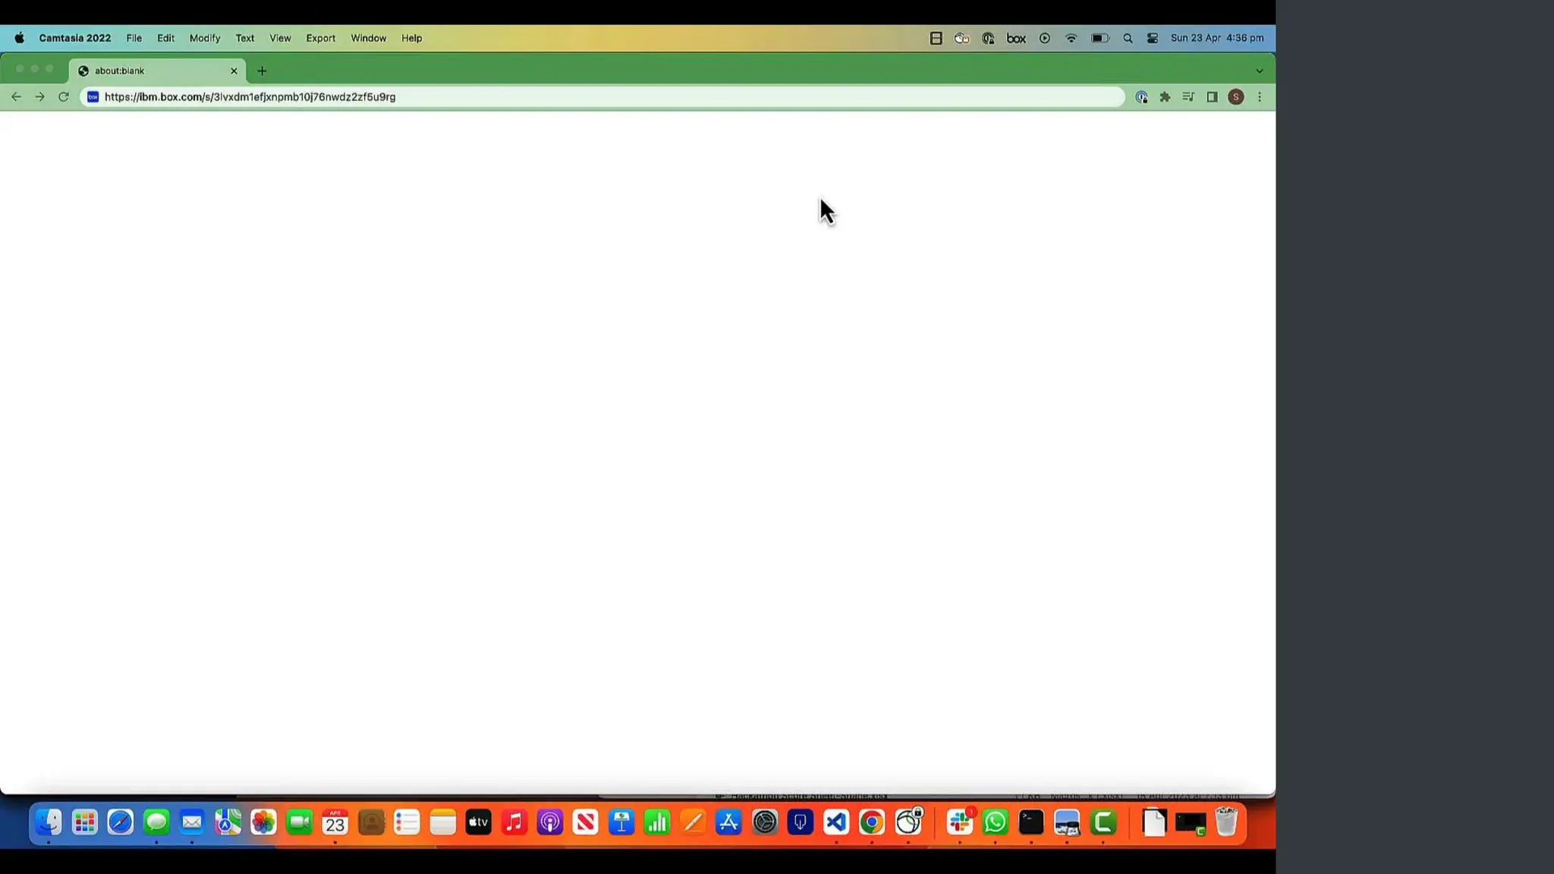This screenshot has width=1554, height=874.
Task: Launch Visual Studio Code from the Dock
Action: pyautogui.click(x=836, y=822)
